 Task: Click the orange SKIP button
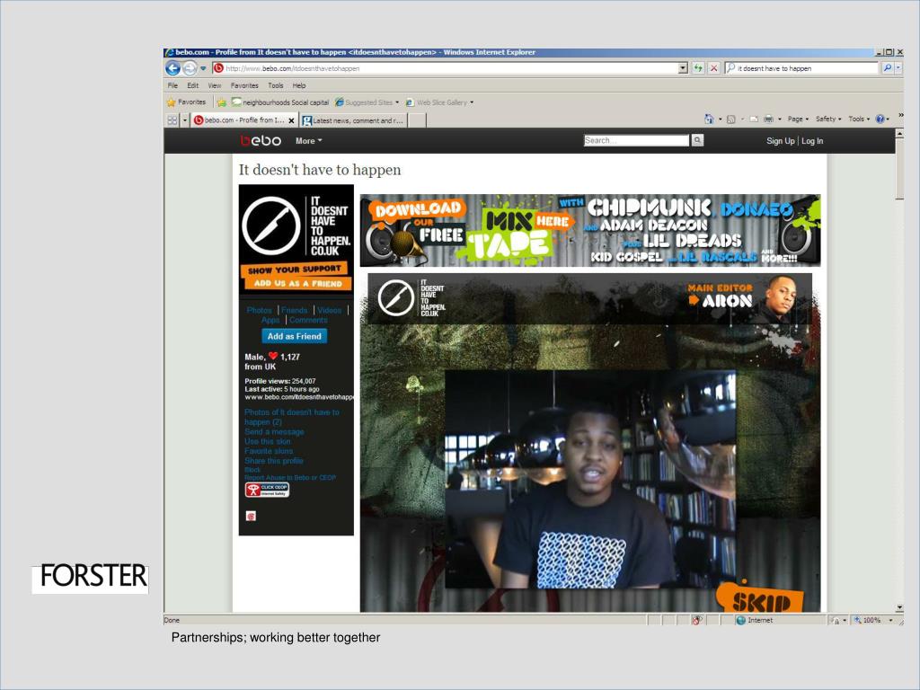[x=761, y=599]
